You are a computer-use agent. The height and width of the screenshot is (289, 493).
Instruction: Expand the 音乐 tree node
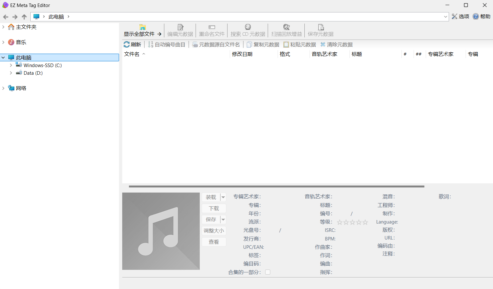3,42
